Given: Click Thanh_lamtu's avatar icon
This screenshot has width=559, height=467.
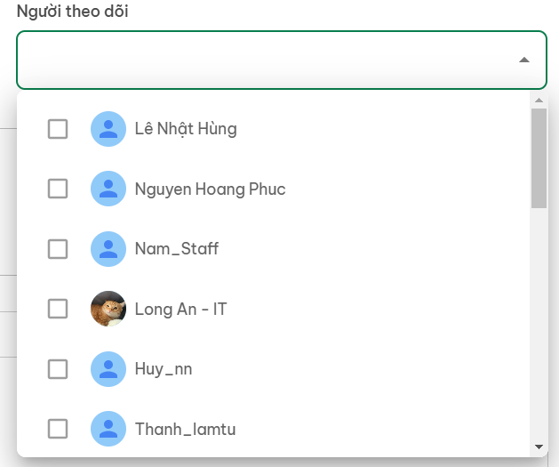Looking at the screenshot, I should [108, 429].
